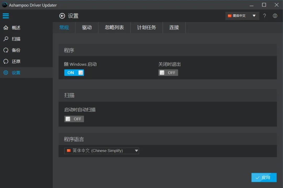Click the info circle icon top right

(x=275, y=16)
